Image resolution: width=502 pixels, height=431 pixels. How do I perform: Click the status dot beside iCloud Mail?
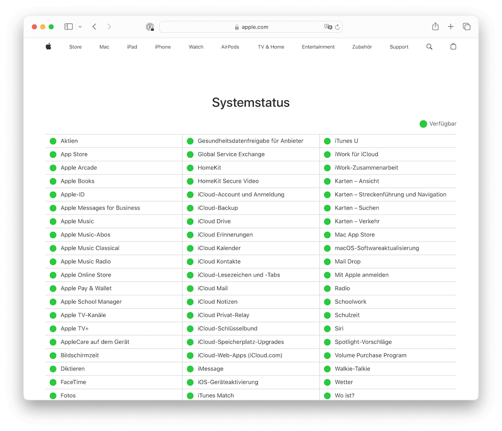tap(190, 289)
